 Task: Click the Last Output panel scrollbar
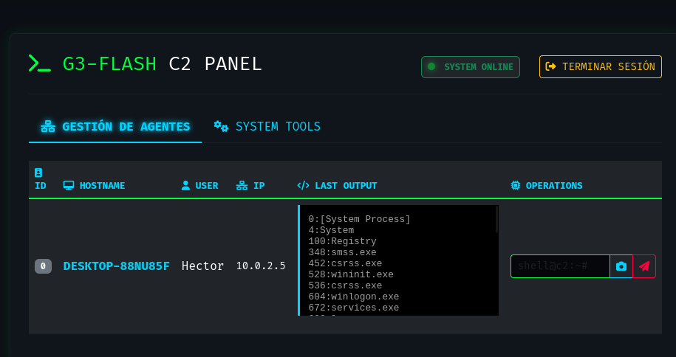(x=496, y=220)
